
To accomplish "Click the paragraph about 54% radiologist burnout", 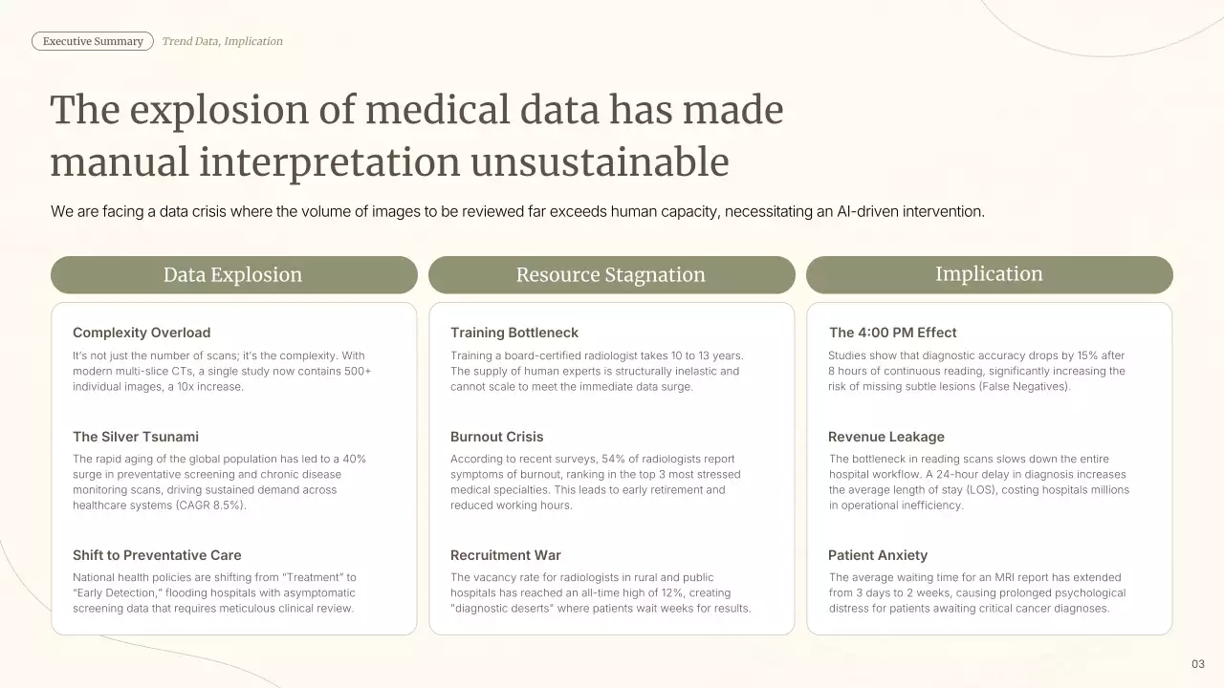I will (x=595, y=483).
